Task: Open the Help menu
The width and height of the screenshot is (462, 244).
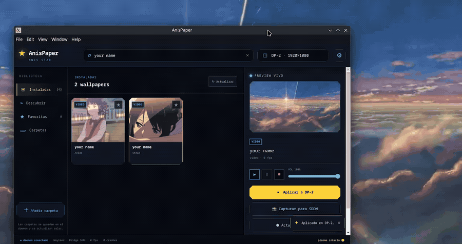Action: pyautogui.click(x=76, y=39)
